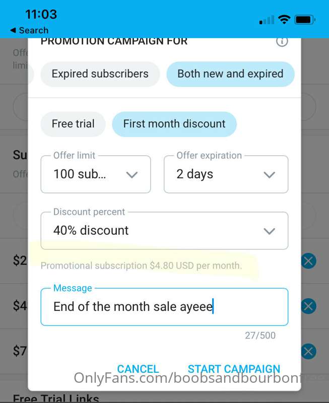The width and height of the screenshot is (329, 403).
Task: Focus the Message text field
Action: click(164, 307)
